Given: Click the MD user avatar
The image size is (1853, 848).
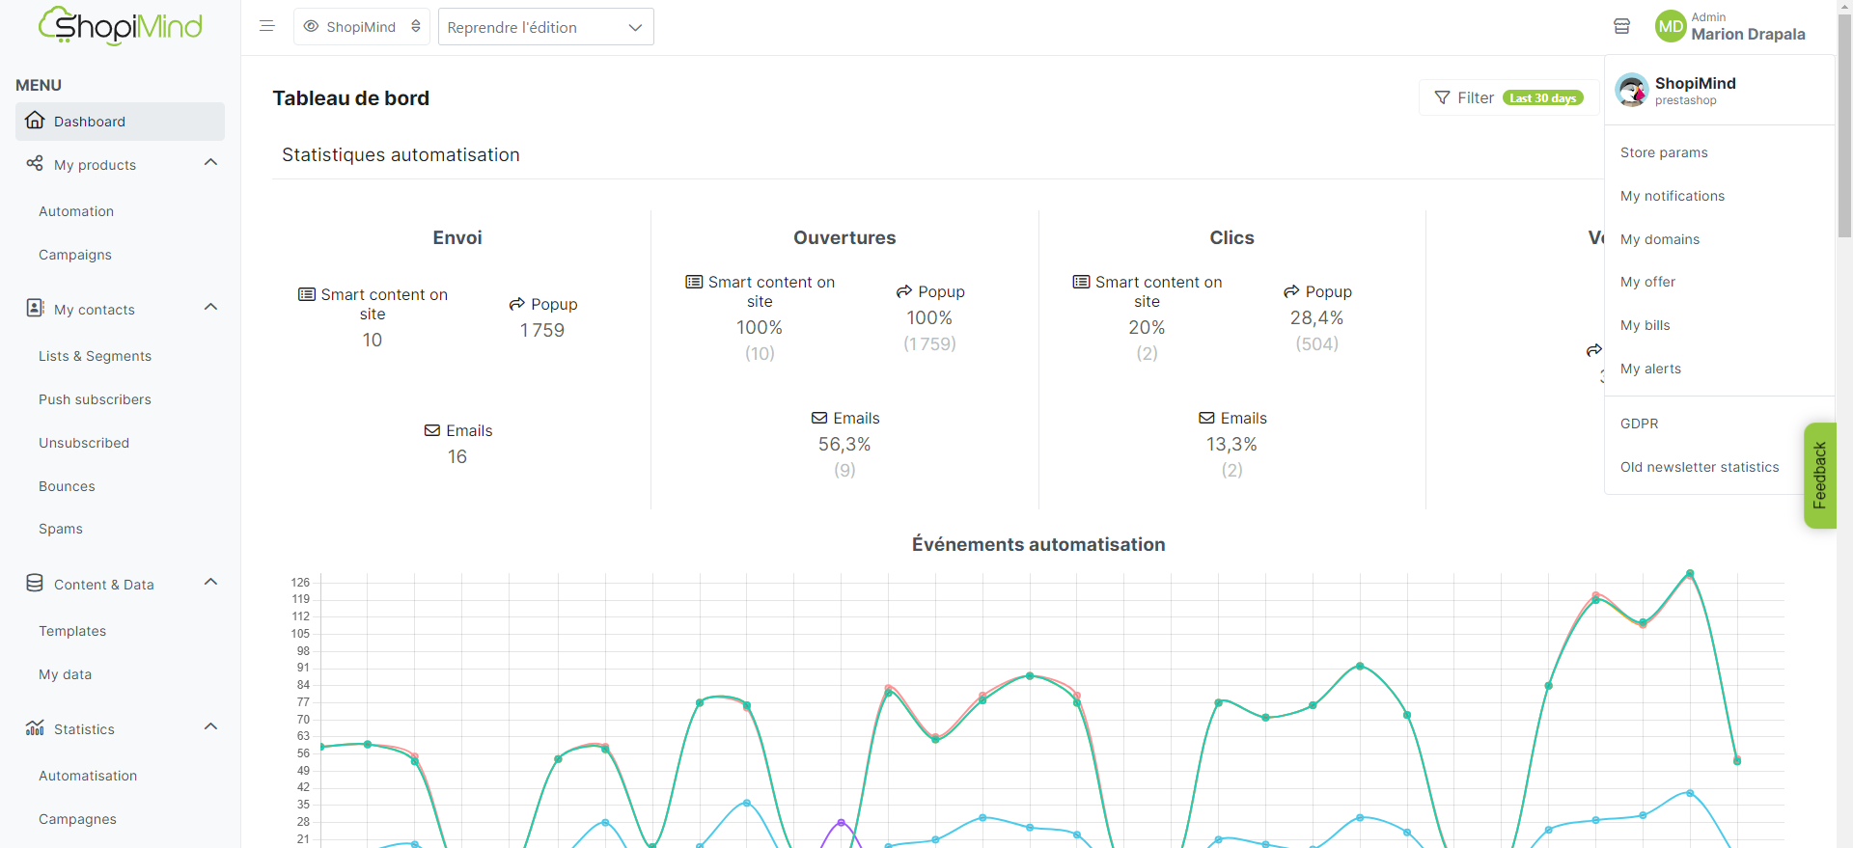Looking at the screenshot, I should [x=1671, y=26].
